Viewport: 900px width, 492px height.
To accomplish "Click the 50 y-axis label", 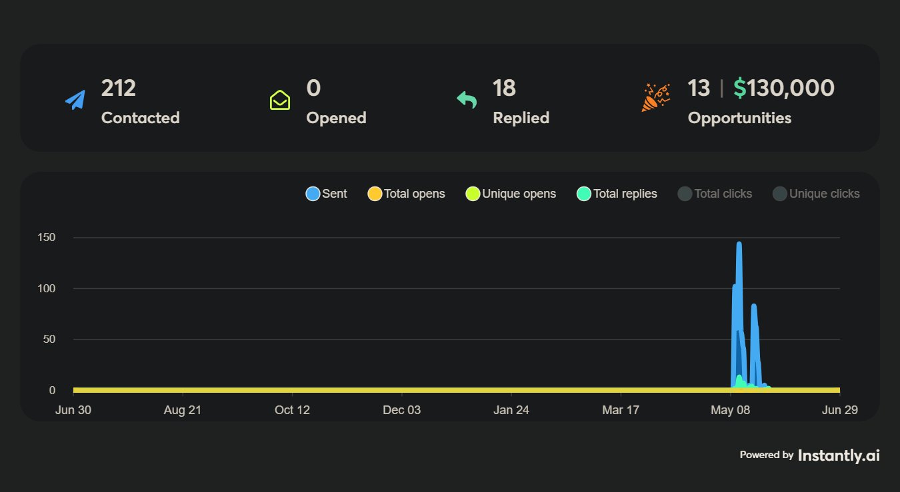I will (49, 340).
